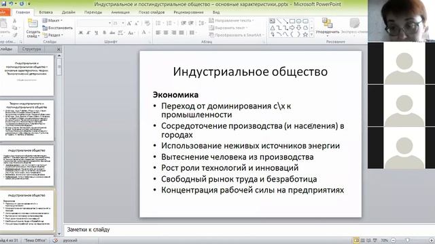This screenshot has height=244, width=435.
Task: Select the down arrow shape
Action: 299,28
